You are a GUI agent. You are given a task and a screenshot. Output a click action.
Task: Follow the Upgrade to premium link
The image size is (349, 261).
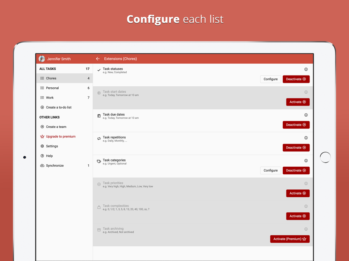coord(64,136)
